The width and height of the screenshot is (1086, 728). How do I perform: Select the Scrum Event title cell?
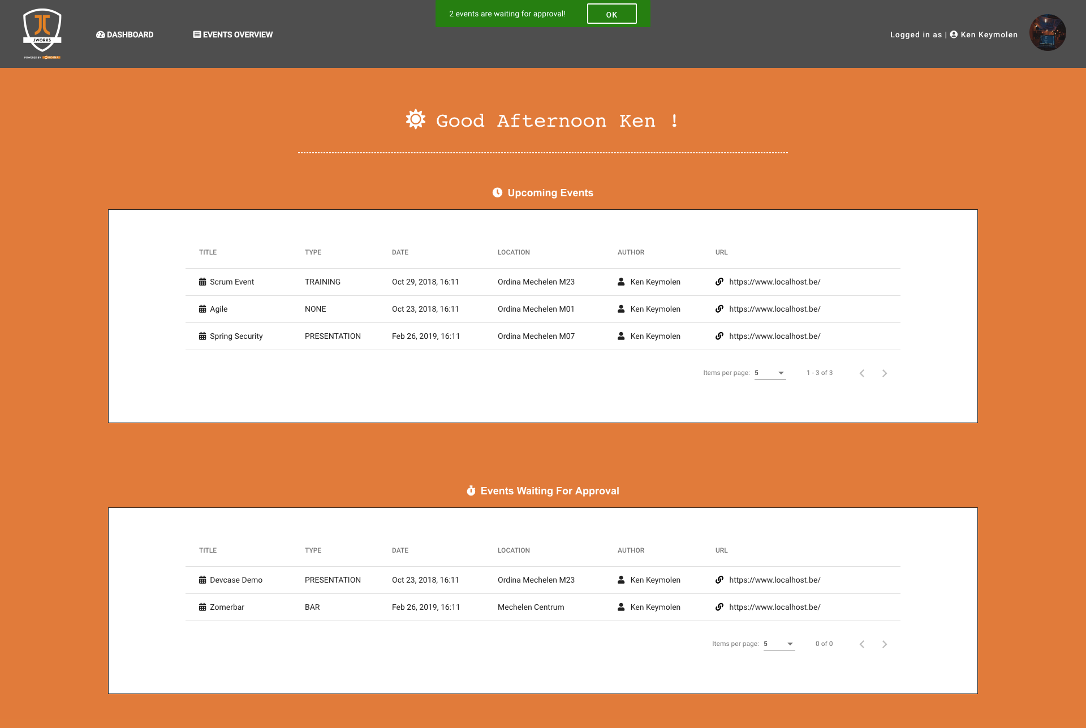pyautogui.click(x=231, y=282)
